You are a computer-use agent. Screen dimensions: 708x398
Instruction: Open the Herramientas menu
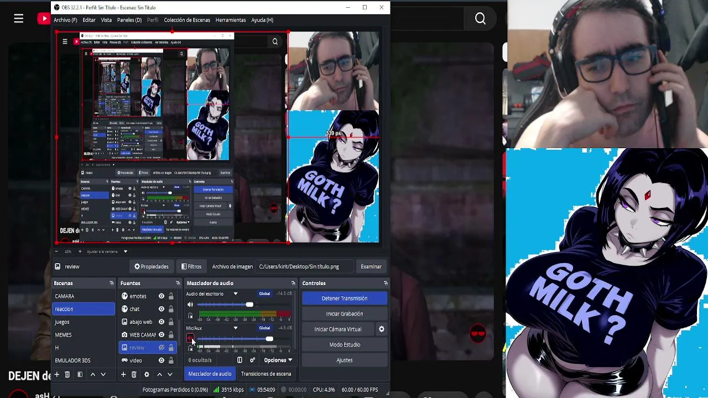tap(231, 20)
